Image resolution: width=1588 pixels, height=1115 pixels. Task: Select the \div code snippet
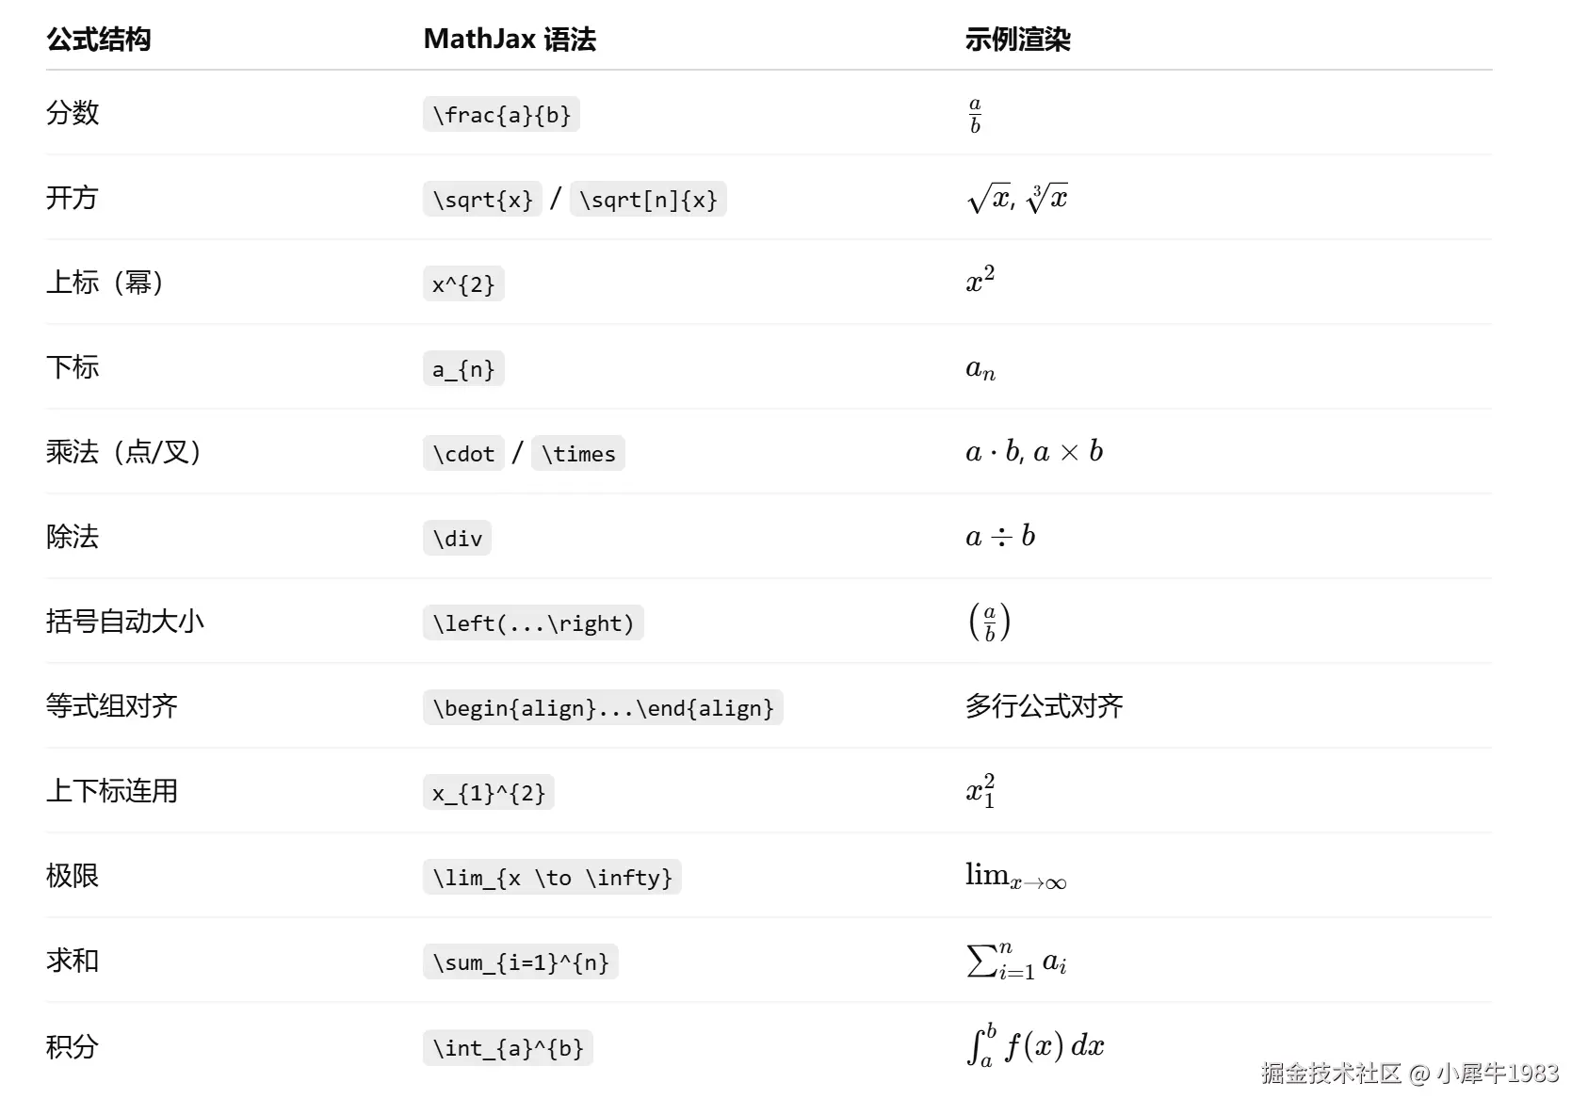coord(457,539)
